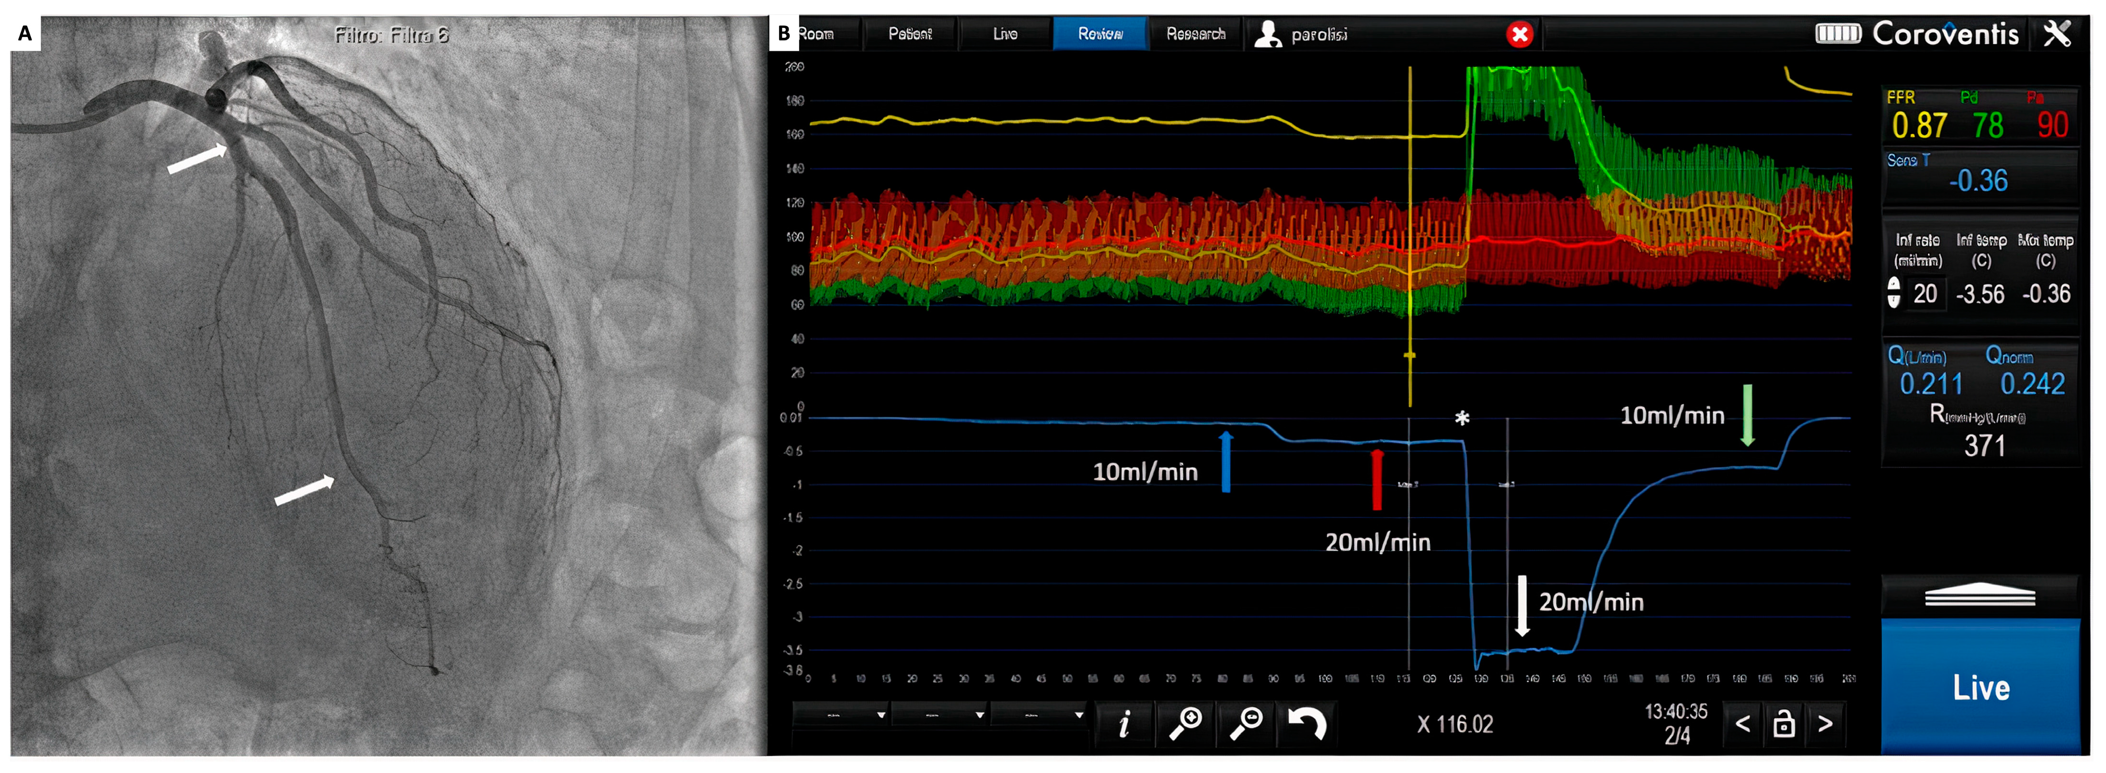
Task: Decrease infusion rate with the down stepper arrow
Action: click(1893, 301)
